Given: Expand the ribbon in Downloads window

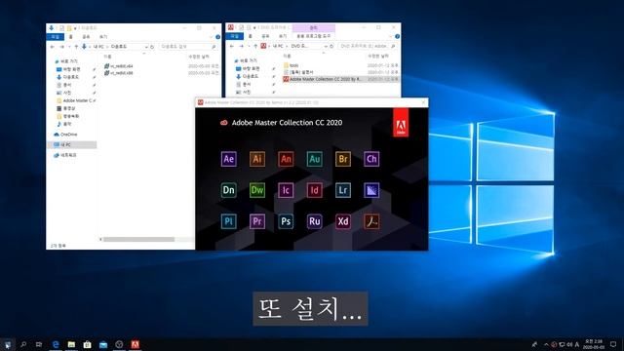Looking at the screenshot, I should coord(211,37).
